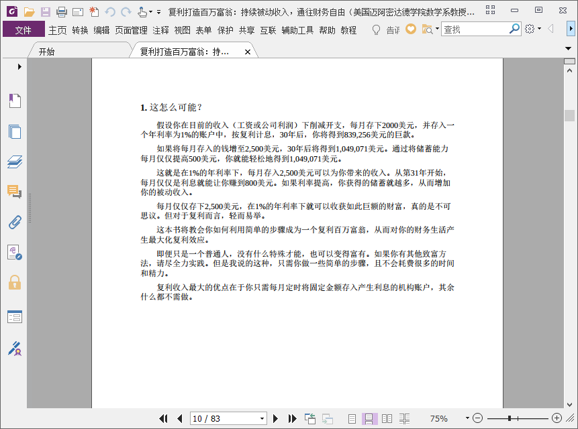This screenshot has width=578, height=429.
Task: Select single page view mode
Action: (x=352, y=418)
